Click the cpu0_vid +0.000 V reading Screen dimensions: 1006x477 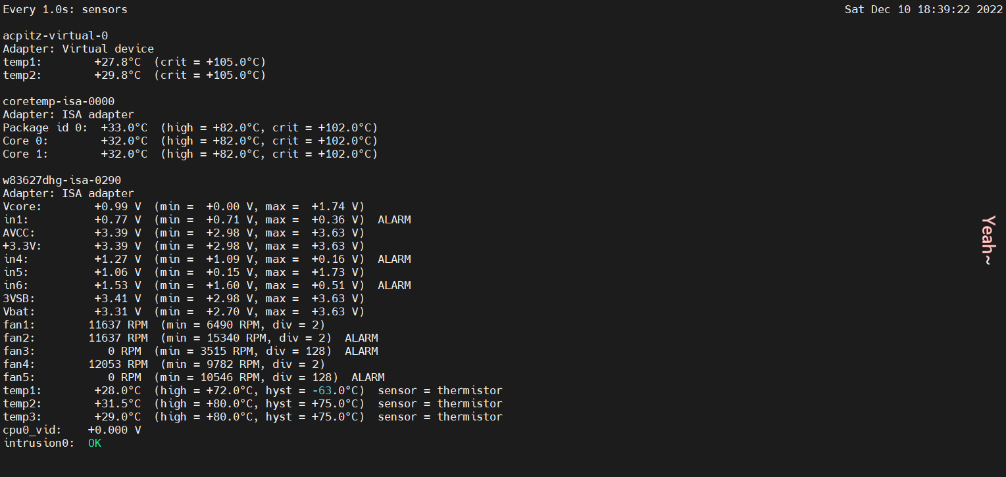pyautogui.click(x=114, y=430)
